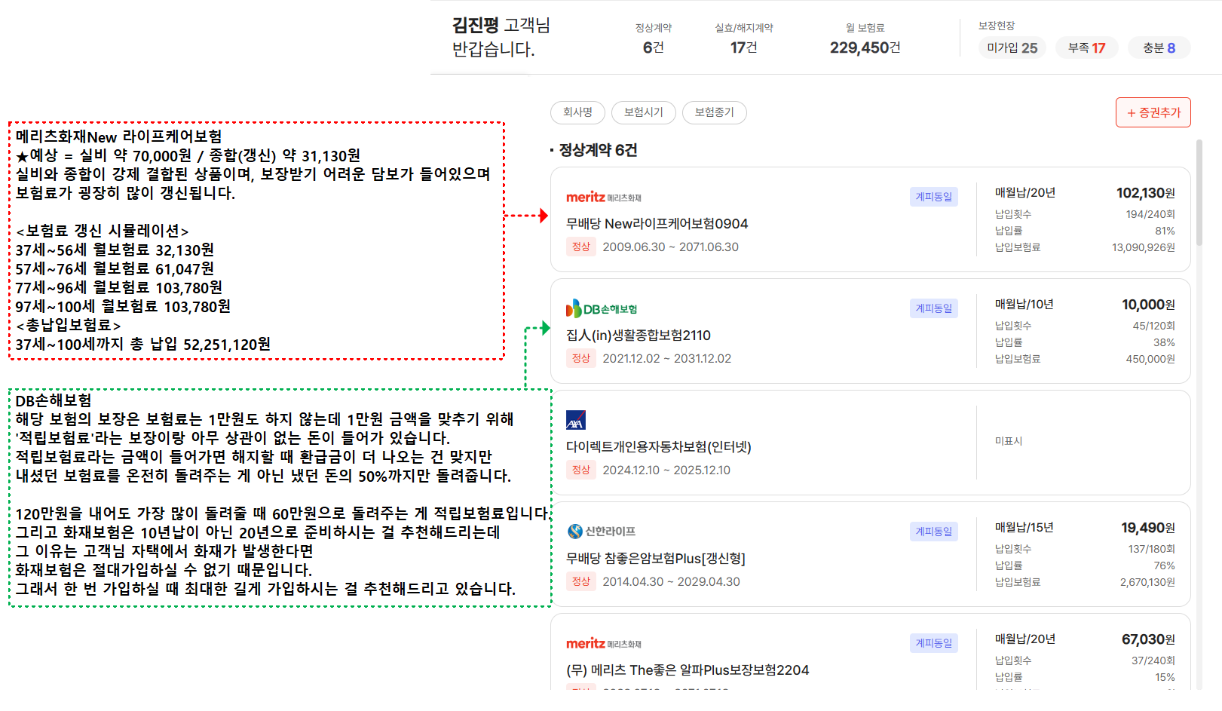1222x711 pixels.
Task: Click the 19,490원 premium amount
Action: pos(1147,528)
